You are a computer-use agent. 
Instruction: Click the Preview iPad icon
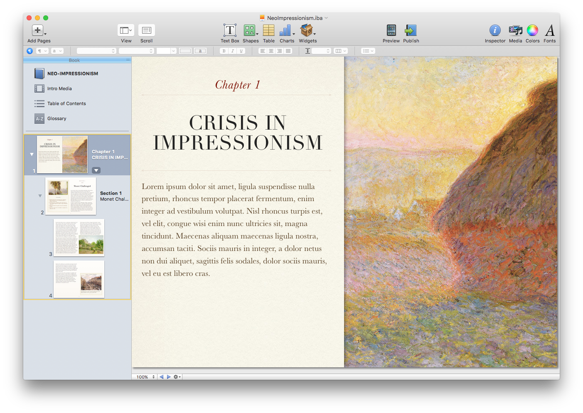[391, 31]
